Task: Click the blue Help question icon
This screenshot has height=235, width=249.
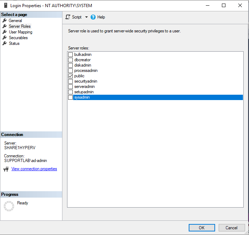Action: [93, 17]
